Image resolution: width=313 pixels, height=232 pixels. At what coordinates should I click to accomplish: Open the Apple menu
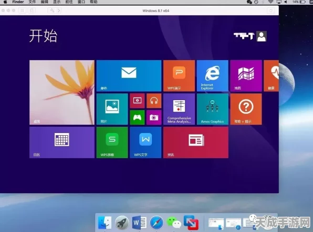pos(5,2)
